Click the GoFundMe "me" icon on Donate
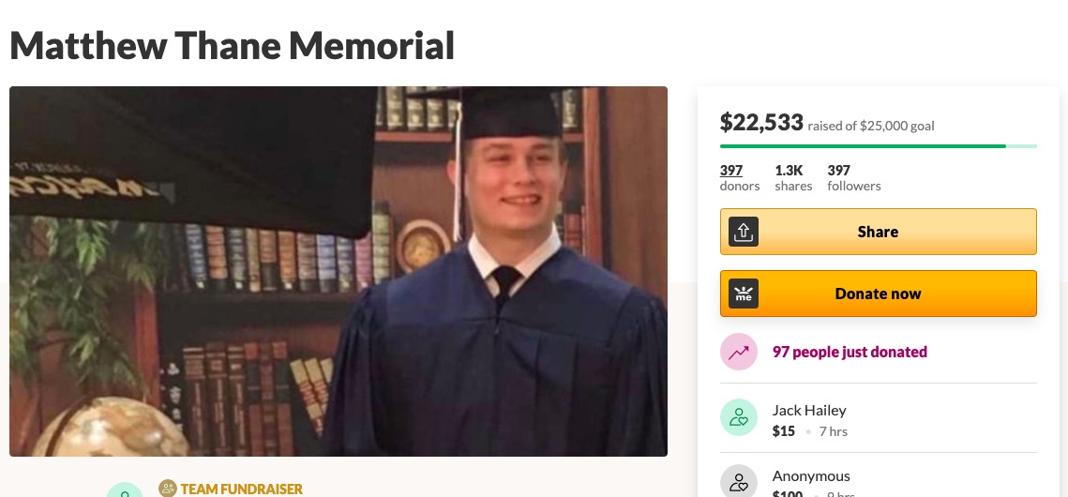1068x497 pixels. [744, 294]
